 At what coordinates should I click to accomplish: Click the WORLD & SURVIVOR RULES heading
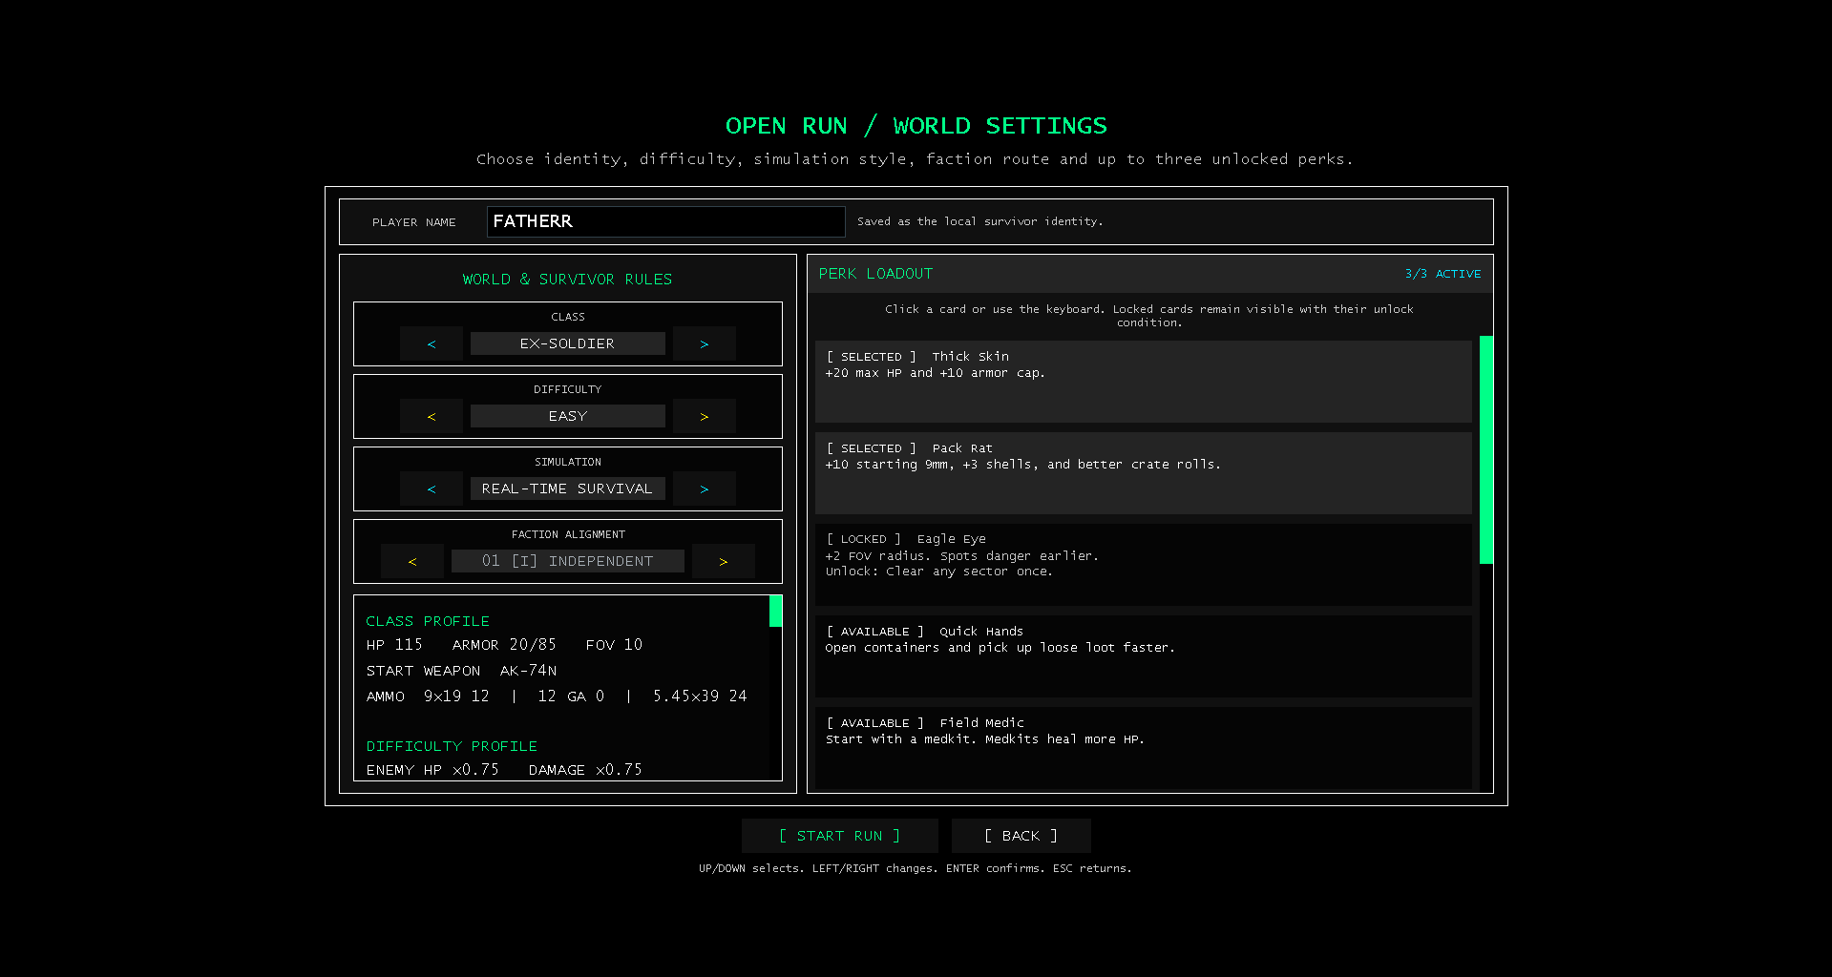click(x=568, y=280)
